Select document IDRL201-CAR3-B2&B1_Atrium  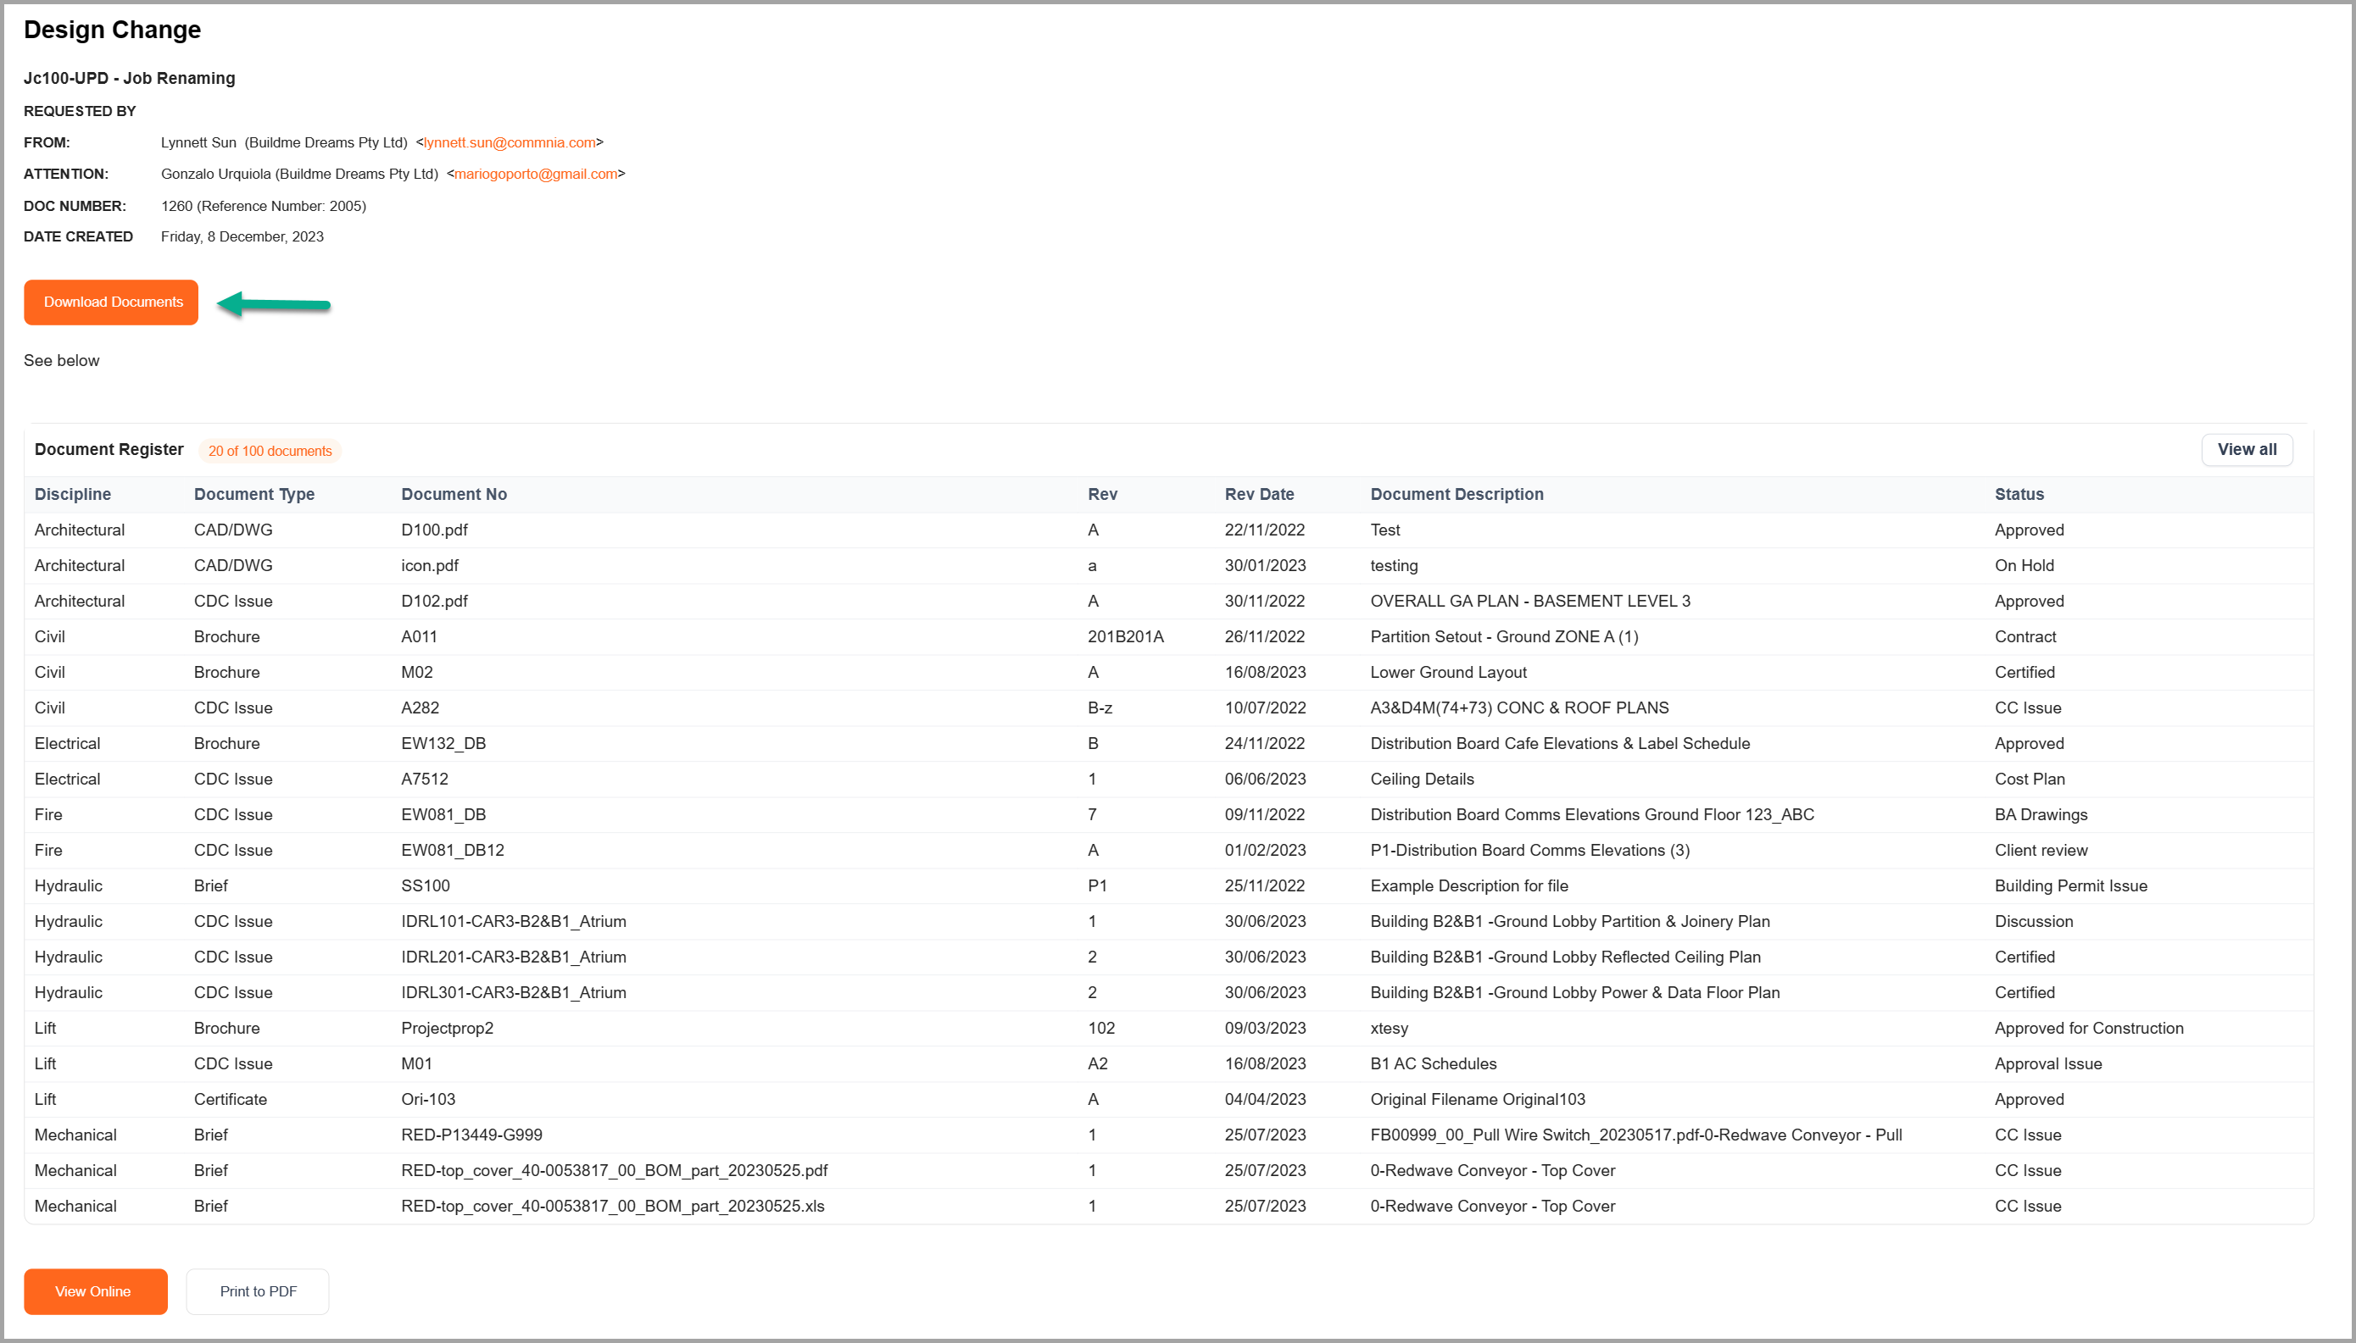coord(513,957)
